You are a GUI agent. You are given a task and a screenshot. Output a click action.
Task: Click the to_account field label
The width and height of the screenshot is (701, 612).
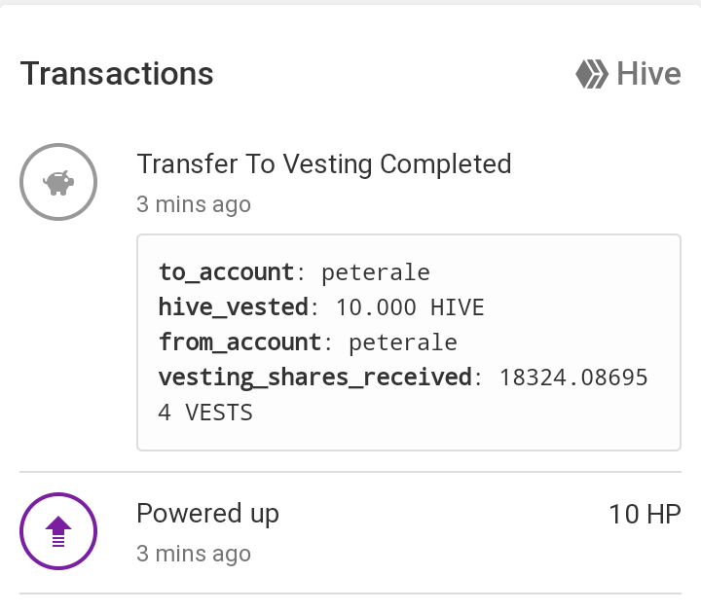coord(227,272)
